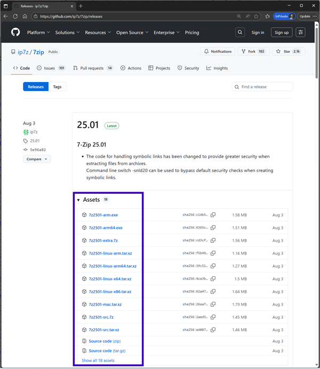Star the 7zip repository

tap(289, 51)
